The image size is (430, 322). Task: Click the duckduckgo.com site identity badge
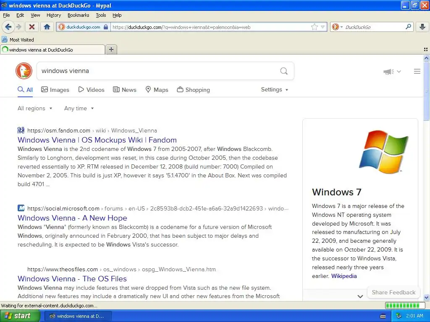(x=83, y=27)
